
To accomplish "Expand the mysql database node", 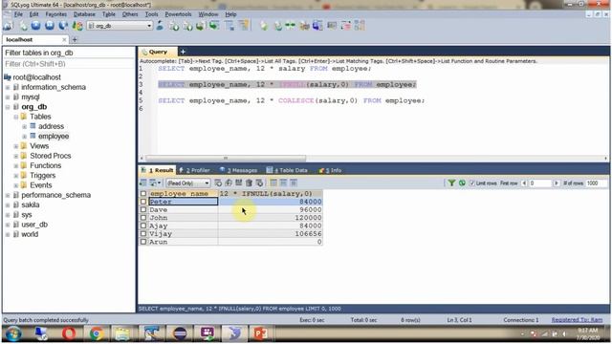I will click(8, 97).
